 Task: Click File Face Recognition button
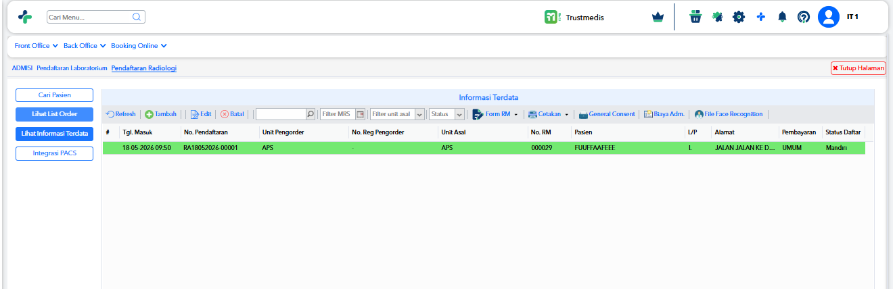tap(729, 114)
